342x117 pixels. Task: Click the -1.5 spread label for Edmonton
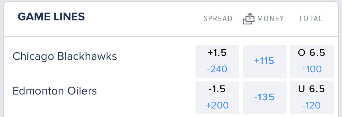[217, 89]
